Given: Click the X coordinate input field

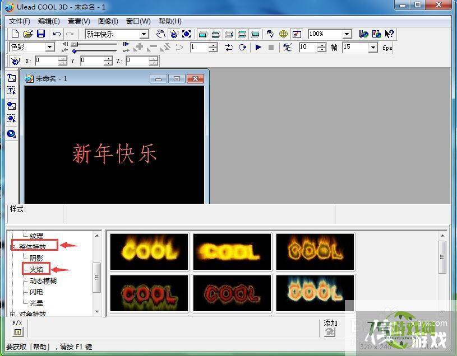Looking at the screenshot, I should click(x=47, y=60).
